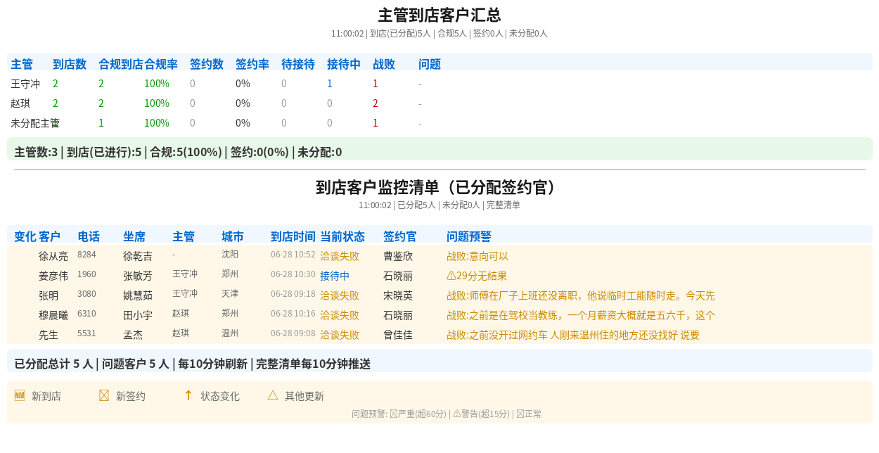Click the 合规率 column header
This screenshot has height=453, width=879.
tap(161, 64)
